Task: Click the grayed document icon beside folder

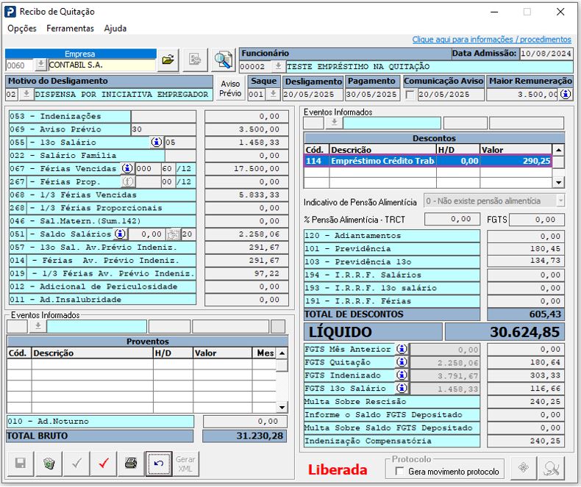Action: [x=196, y=59]
